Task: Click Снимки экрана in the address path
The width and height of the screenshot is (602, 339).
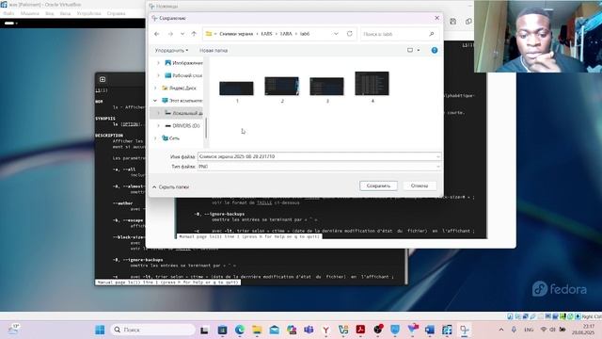Action: coord(236,34)
